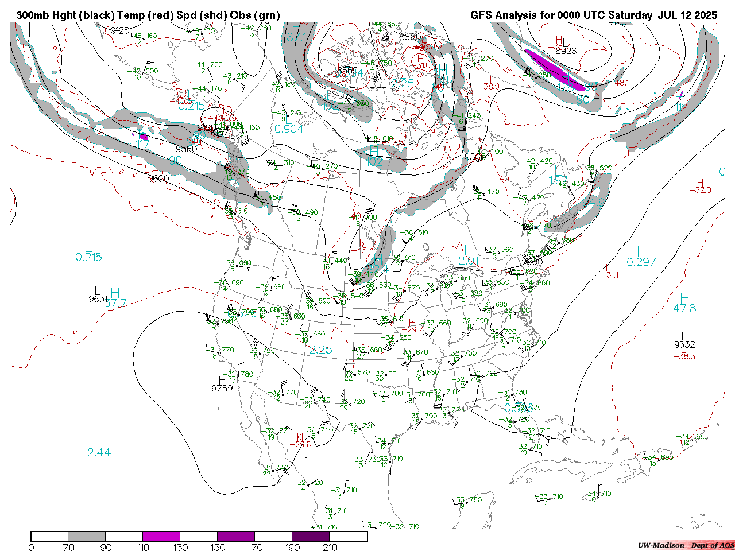Click the cyan wind-speed value "2.25"

coord(320,350)
